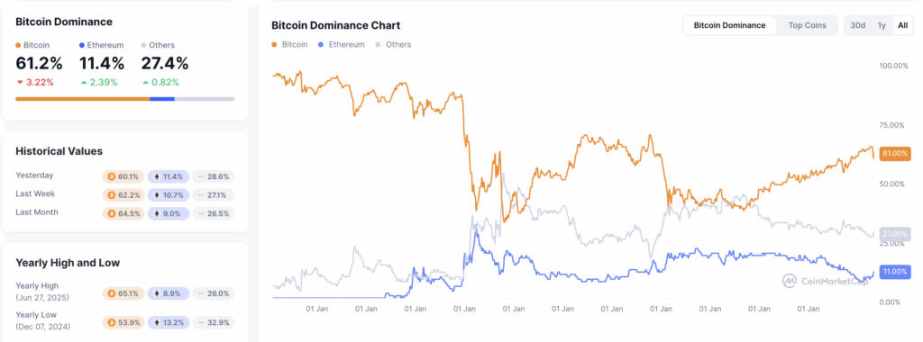Click the 27.00% Others value label
923x342 pixels.
point(894,233)
